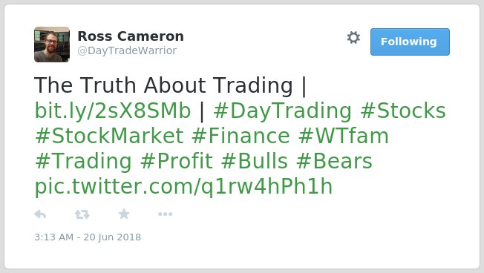Select the #DayTrading hashtag
The width and height of the screenshot is (484, 273).
(282, 111)
